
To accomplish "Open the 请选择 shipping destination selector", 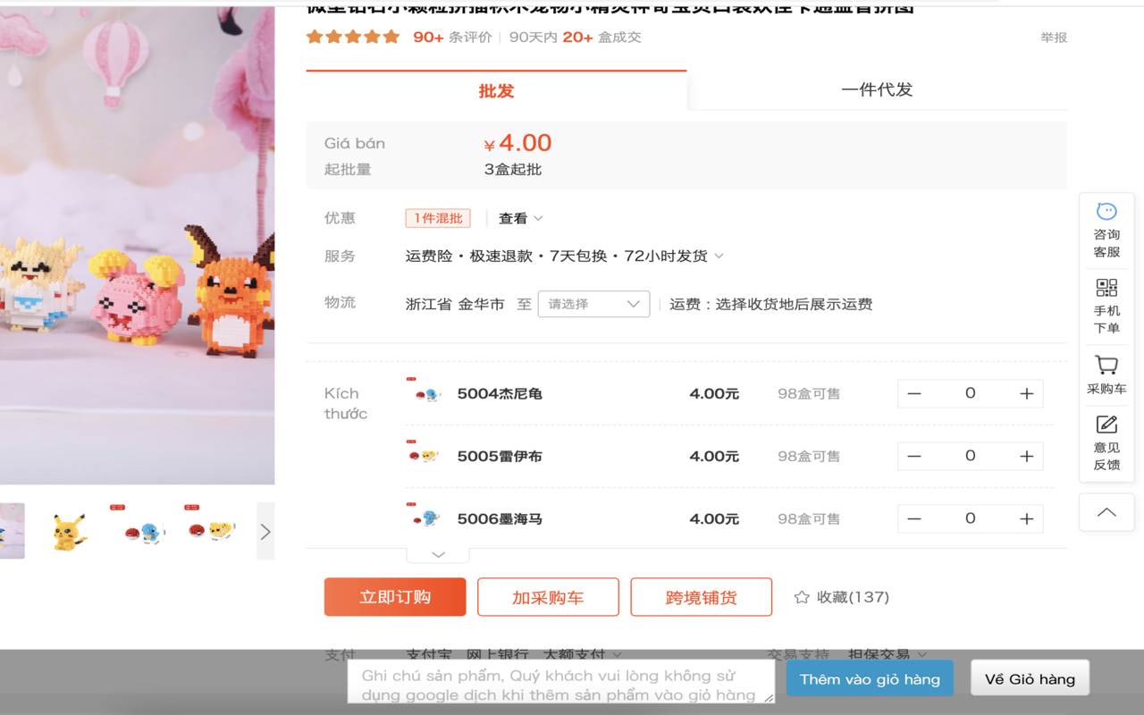I will tap(593, 304).
